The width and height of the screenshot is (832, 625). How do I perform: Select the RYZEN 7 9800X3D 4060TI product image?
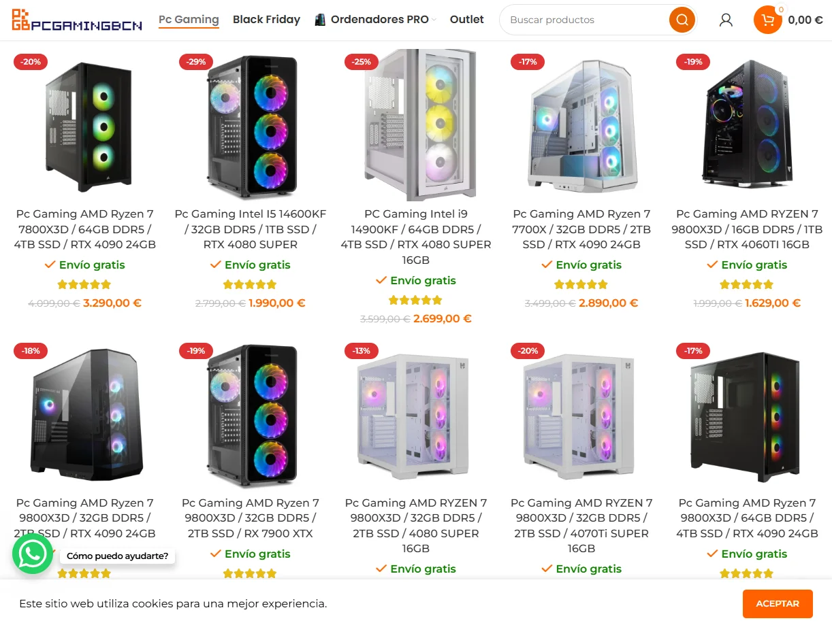coord(747,125)
